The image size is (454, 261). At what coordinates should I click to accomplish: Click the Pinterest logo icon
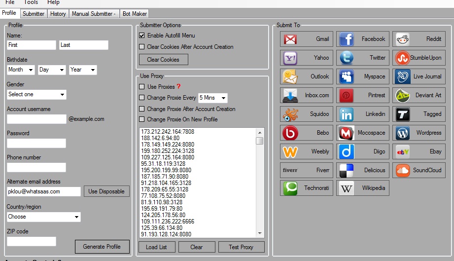[347, 95]
